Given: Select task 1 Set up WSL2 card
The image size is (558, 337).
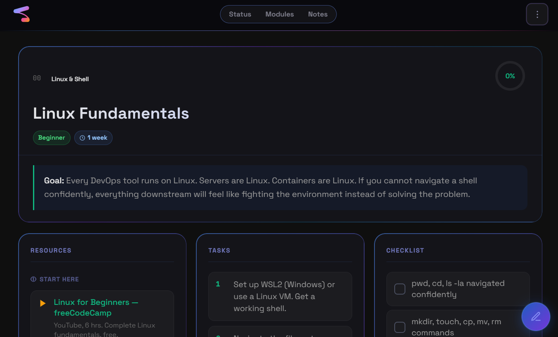Looking at the screenshot, I should 280,296.
